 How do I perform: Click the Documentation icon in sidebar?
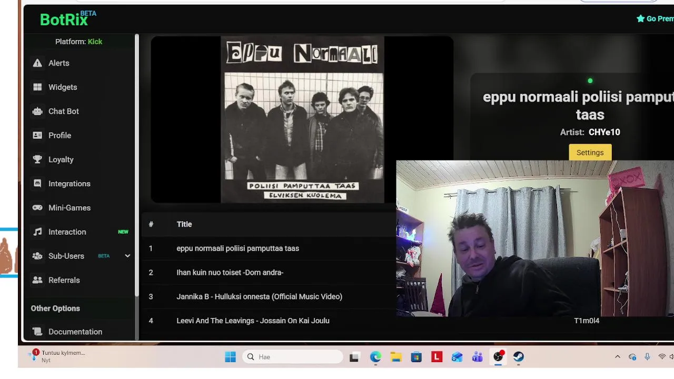pyautogui.click(x=37, y=332)
